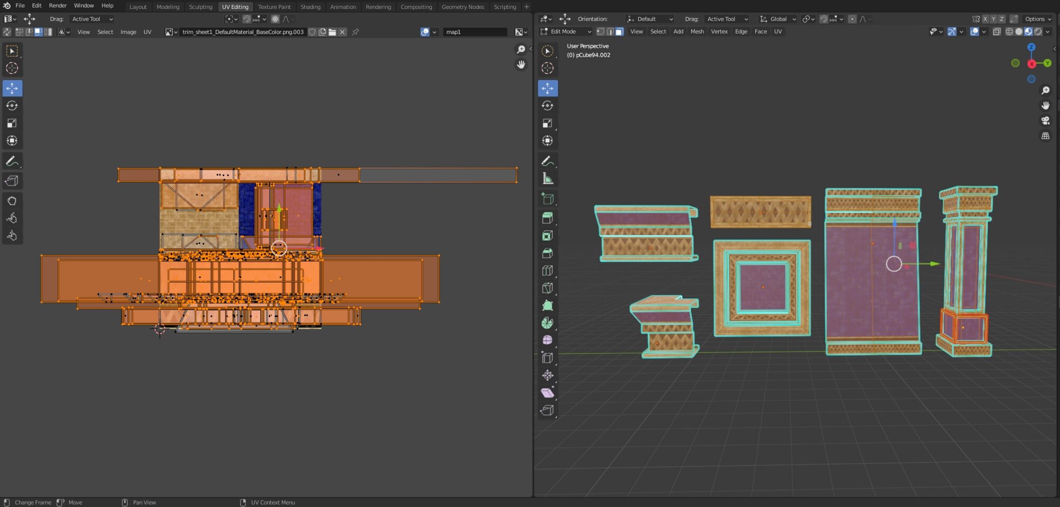The height and width of the screenshot is (507, 1060).
Task: Select the Rotate tool in UV editor
Action: point(12,106)
